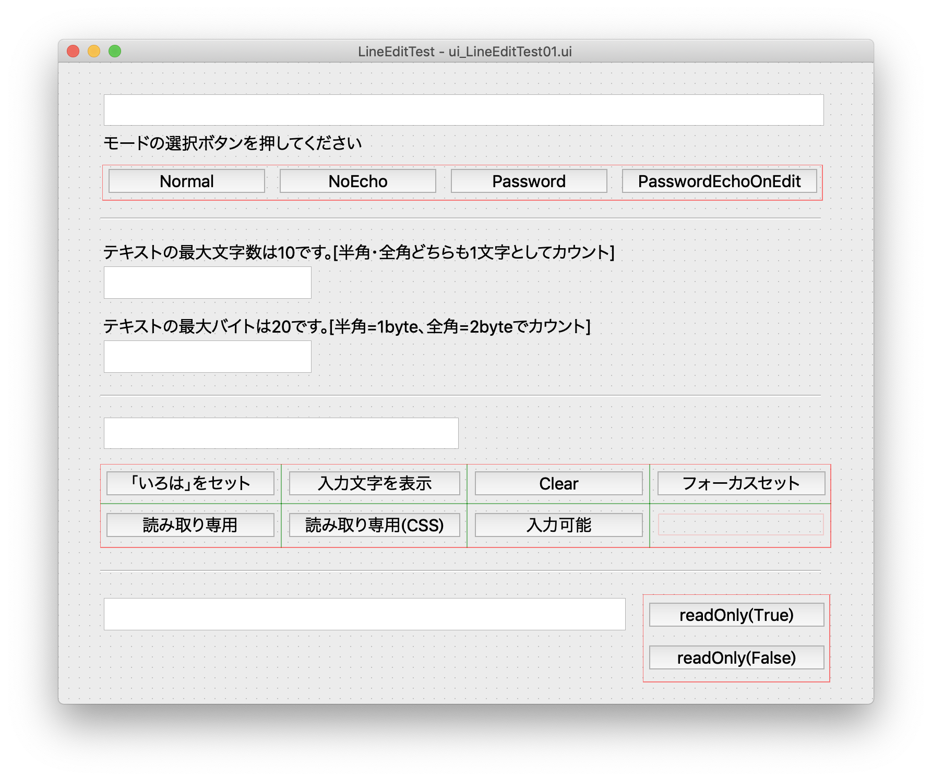This screenshot has width=932, height=781.
Task: Click the bottom text field beside readOnly buttons
Action: pyautogui.click(x=365, y=614)
